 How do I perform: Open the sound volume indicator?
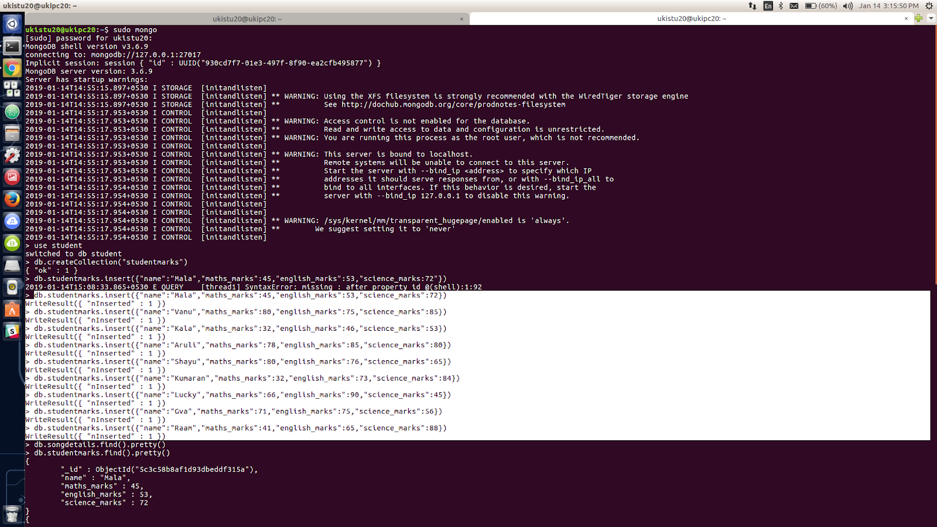(848, 6)
